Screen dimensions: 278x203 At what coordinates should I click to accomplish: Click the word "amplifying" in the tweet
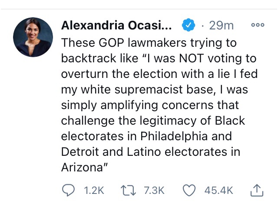click(129, 105)
